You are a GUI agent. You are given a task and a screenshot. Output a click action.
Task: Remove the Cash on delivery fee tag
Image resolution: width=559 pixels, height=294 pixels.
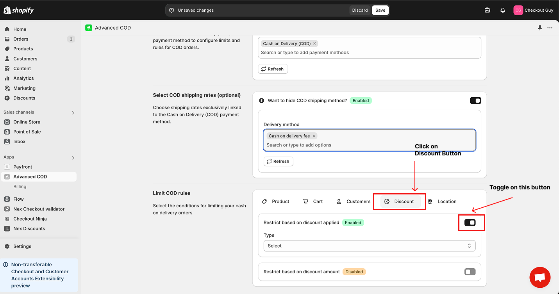tap(314, 136)
